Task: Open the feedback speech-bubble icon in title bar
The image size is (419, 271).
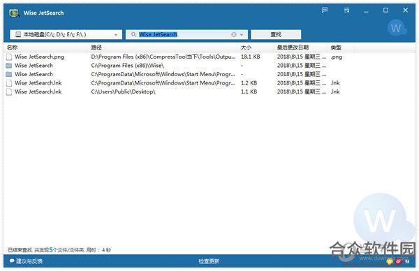Action: point(325,10)
